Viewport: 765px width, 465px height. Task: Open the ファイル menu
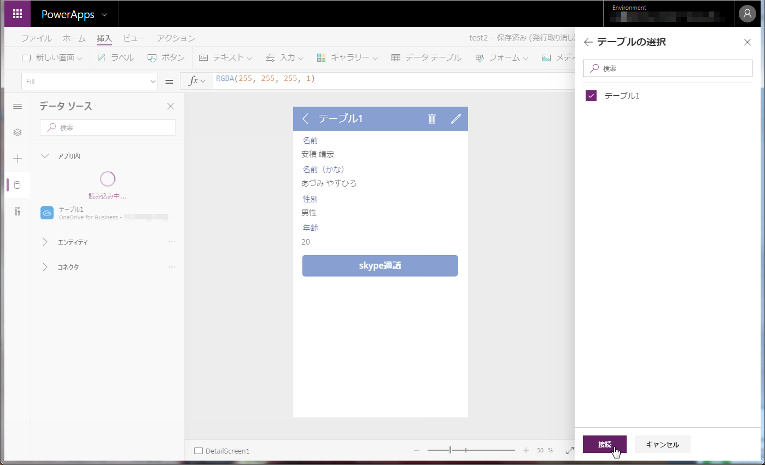37,38
